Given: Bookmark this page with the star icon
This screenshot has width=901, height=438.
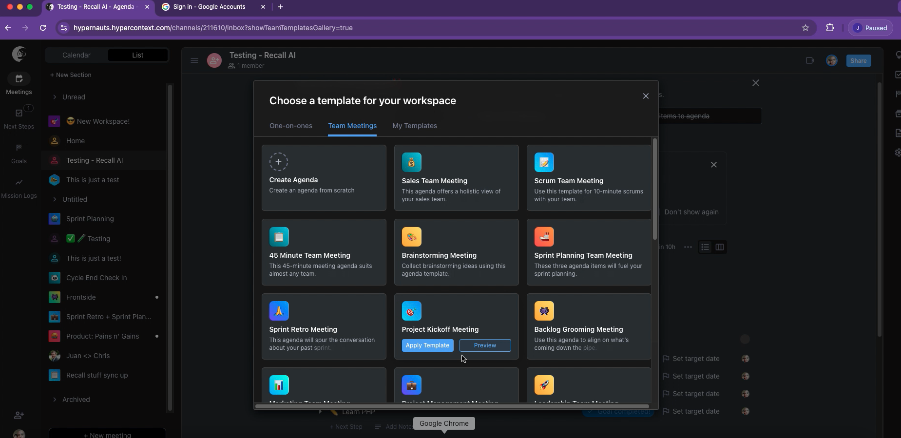Looking at the screenshot, I should pyautogui.click(x=805, y=28).
